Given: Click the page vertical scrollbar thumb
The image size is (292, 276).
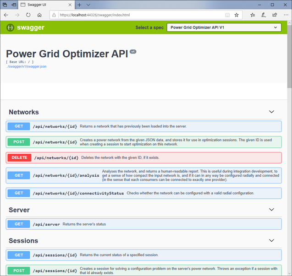Looking at the screenshot, I should coord(290,58).
